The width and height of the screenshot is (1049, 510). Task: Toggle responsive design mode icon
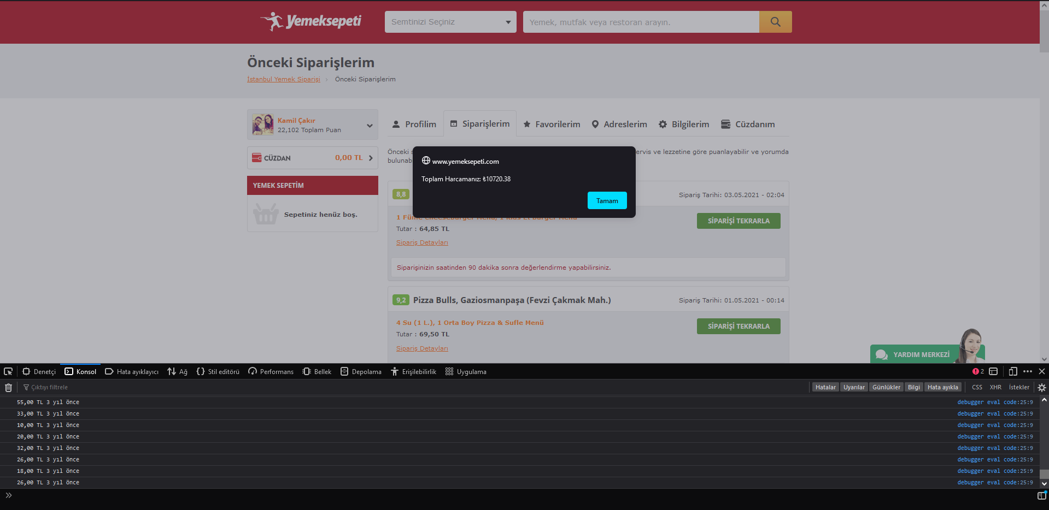click(x=1012, y=371)
